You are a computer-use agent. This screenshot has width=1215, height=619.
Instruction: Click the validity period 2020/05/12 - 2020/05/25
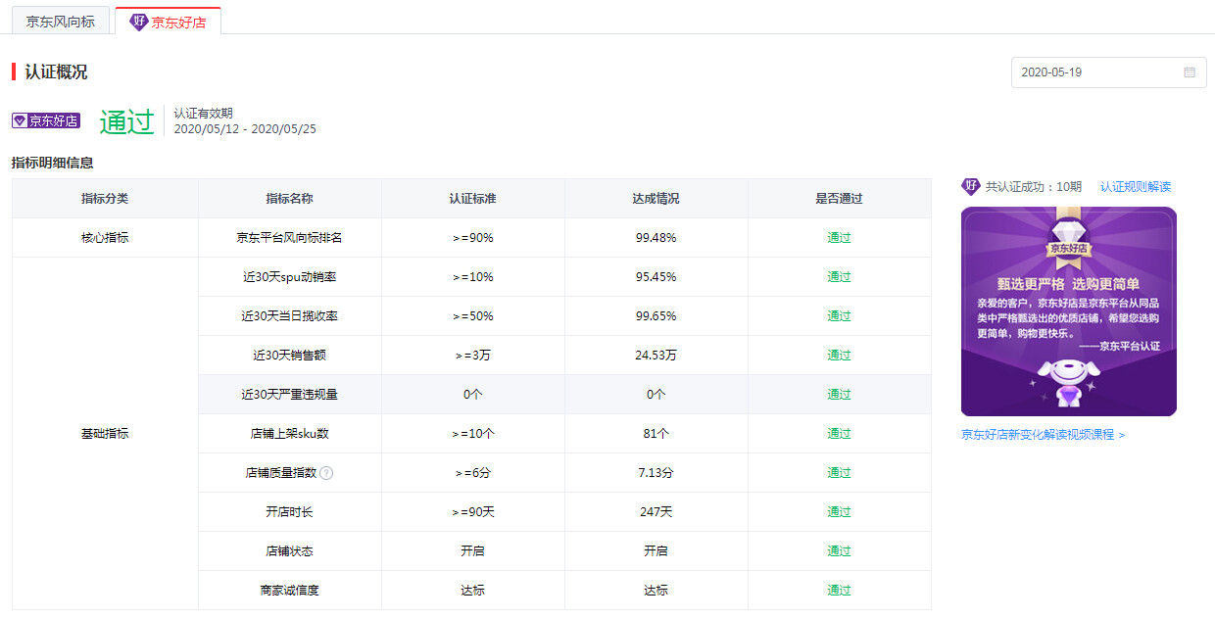(x=245, y=129)
